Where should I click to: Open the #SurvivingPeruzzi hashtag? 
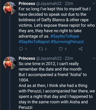[x=67, y=42]
